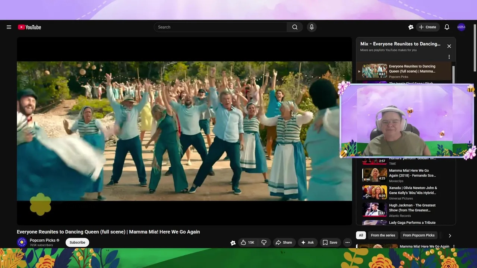
Task: Open the Popcorn Picks channel name
Action: pos(42,240)
